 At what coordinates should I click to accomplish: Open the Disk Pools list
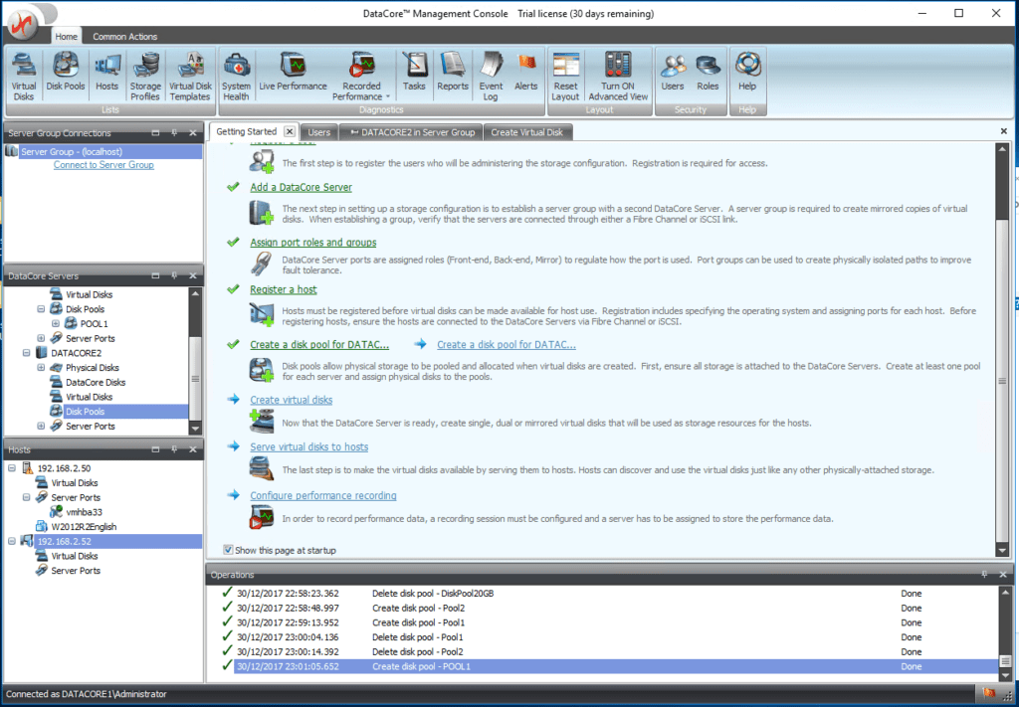click(65, 75)
